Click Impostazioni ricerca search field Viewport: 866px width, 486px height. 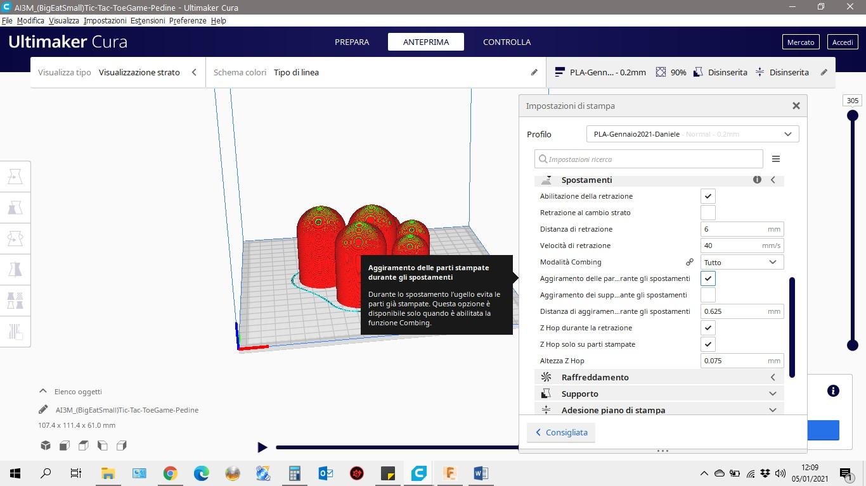pyautogui.click(x=649, y=159)
